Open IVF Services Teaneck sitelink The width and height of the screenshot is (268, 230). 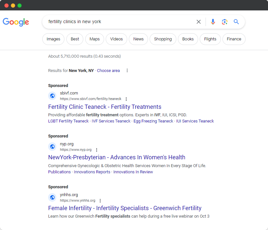pos(111,121)
